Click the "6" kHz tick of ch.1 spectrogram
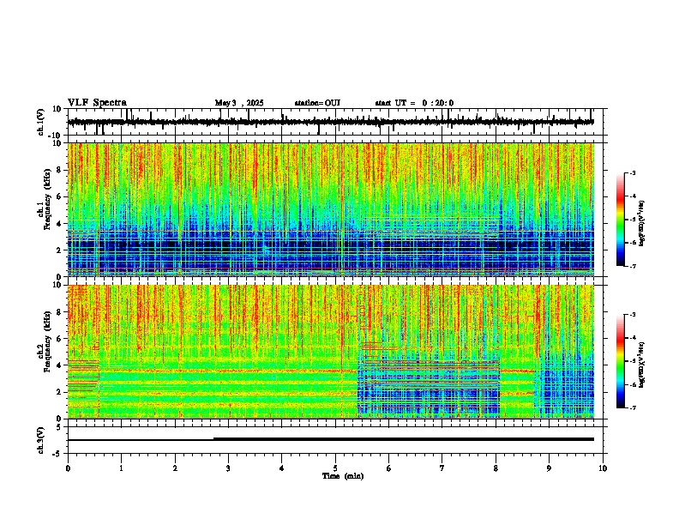Image resolution: width=679 pixels, height=525 pixels. click(59, 197)
